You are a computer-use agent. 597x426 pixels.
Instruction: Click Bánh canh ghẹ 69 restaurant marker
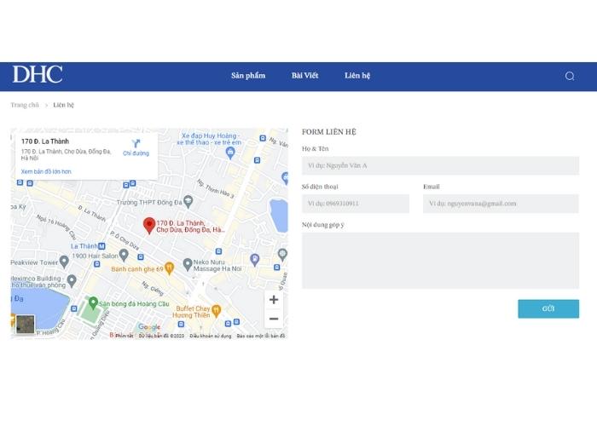169,268
